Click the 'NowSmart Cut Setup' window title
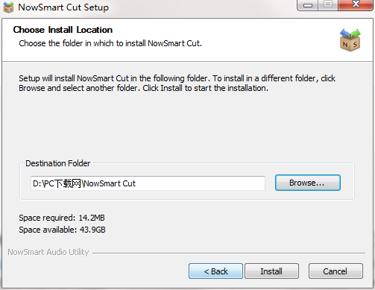Image resolution: width=375 pixels, height=290 pixels. 63,7
